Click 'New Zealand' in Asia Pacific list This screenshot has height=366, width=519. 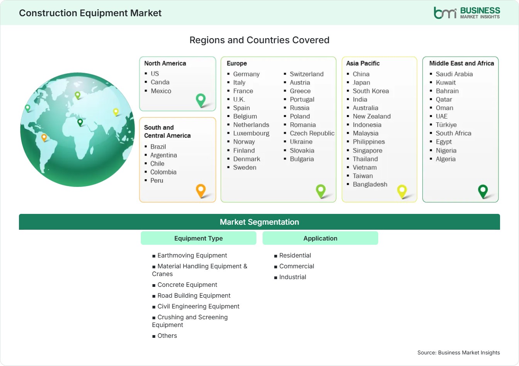[x=372, y=117]
